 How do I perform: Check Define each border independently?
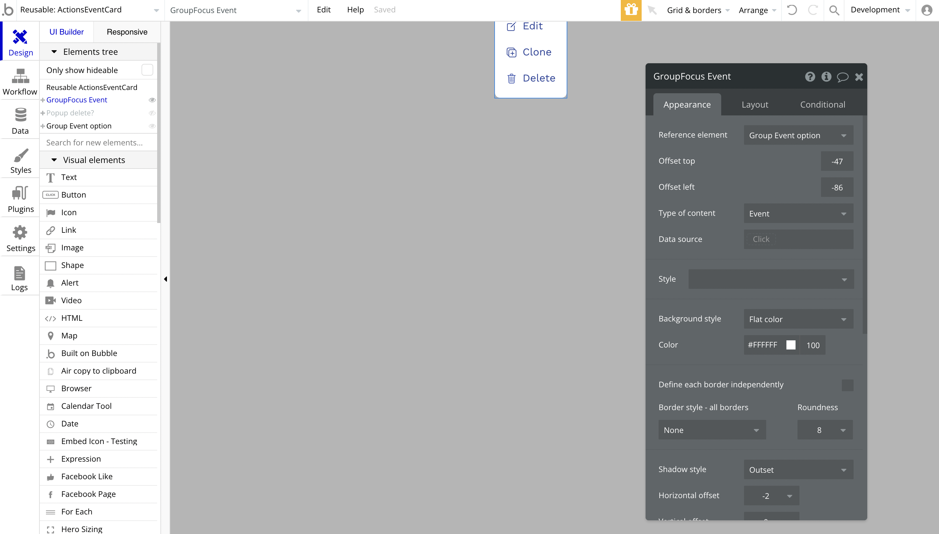(x=847, y=385)
